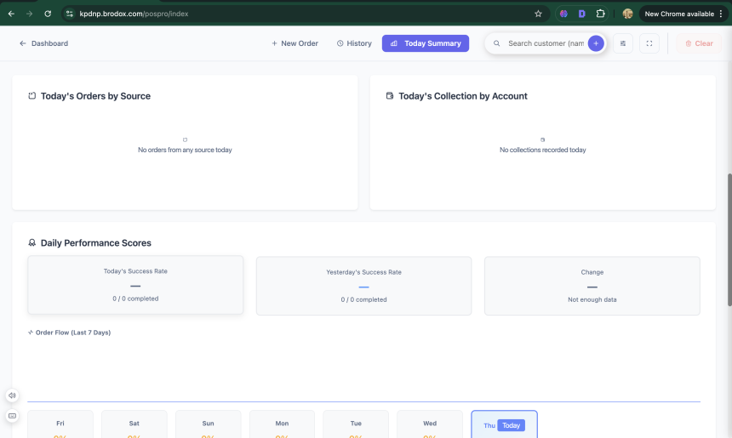732x438 pixels.
Task: Click the purple plus add customer button
Action: (596, 43)
